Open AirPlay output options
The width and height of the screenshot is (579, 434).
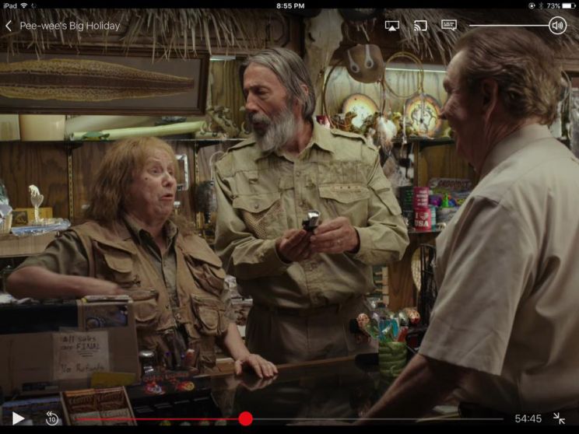pyautogui.click(x=391, y=26)
